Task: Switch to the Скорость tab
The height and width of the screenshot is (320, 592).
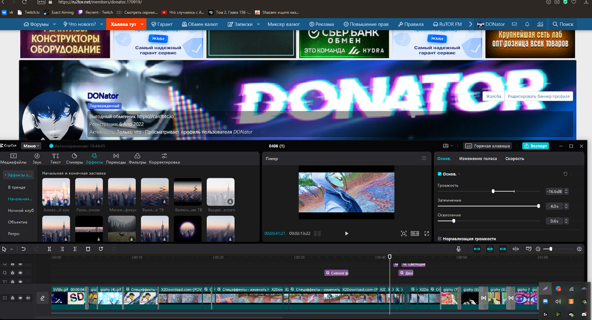Action: click(514, 159)
